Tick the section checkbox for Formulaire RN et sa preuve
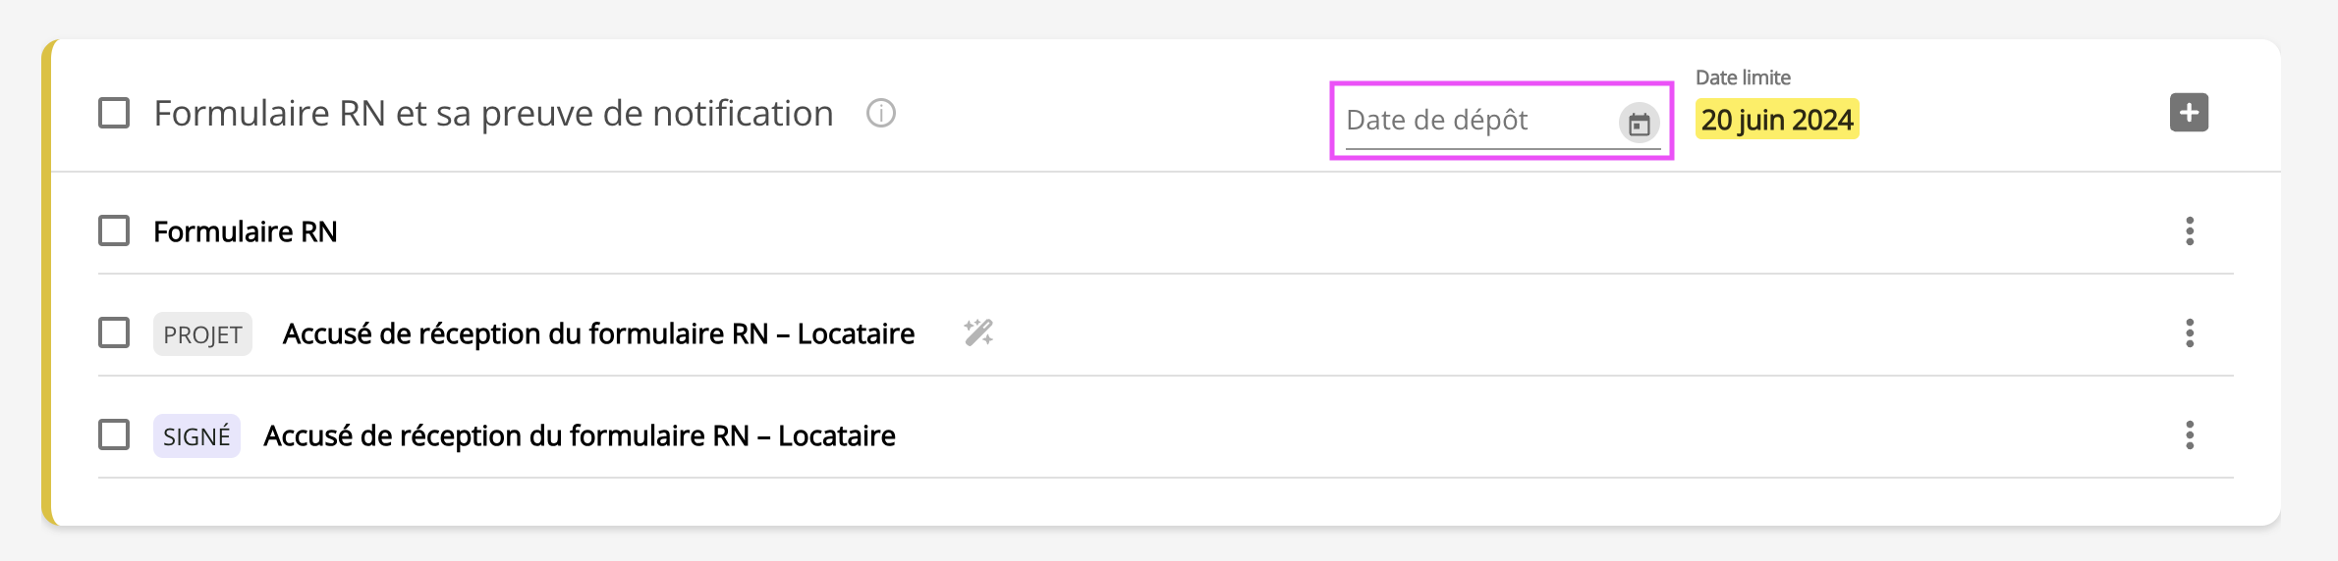 pyautogui.click(x=114, y=114)
